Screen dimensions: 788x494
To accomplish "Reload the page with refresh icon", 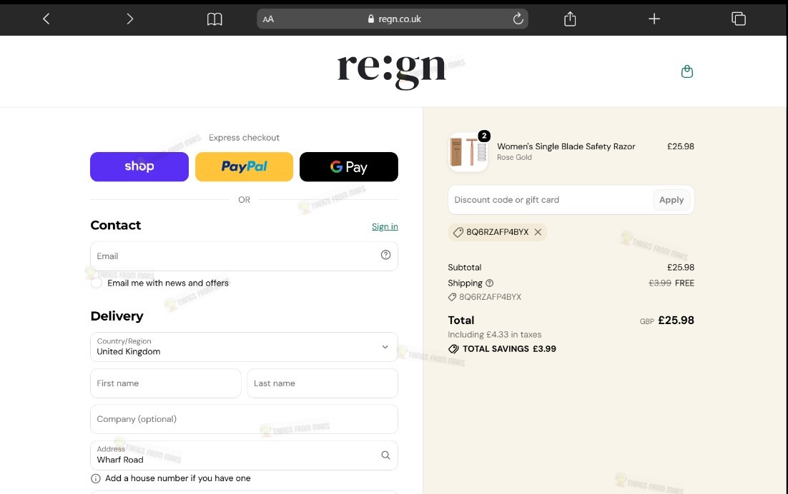I will coord(518,19).
